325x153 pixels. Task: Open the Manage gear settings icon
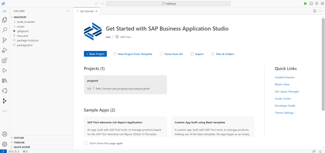pyautogui.click(x=4, y=144)
